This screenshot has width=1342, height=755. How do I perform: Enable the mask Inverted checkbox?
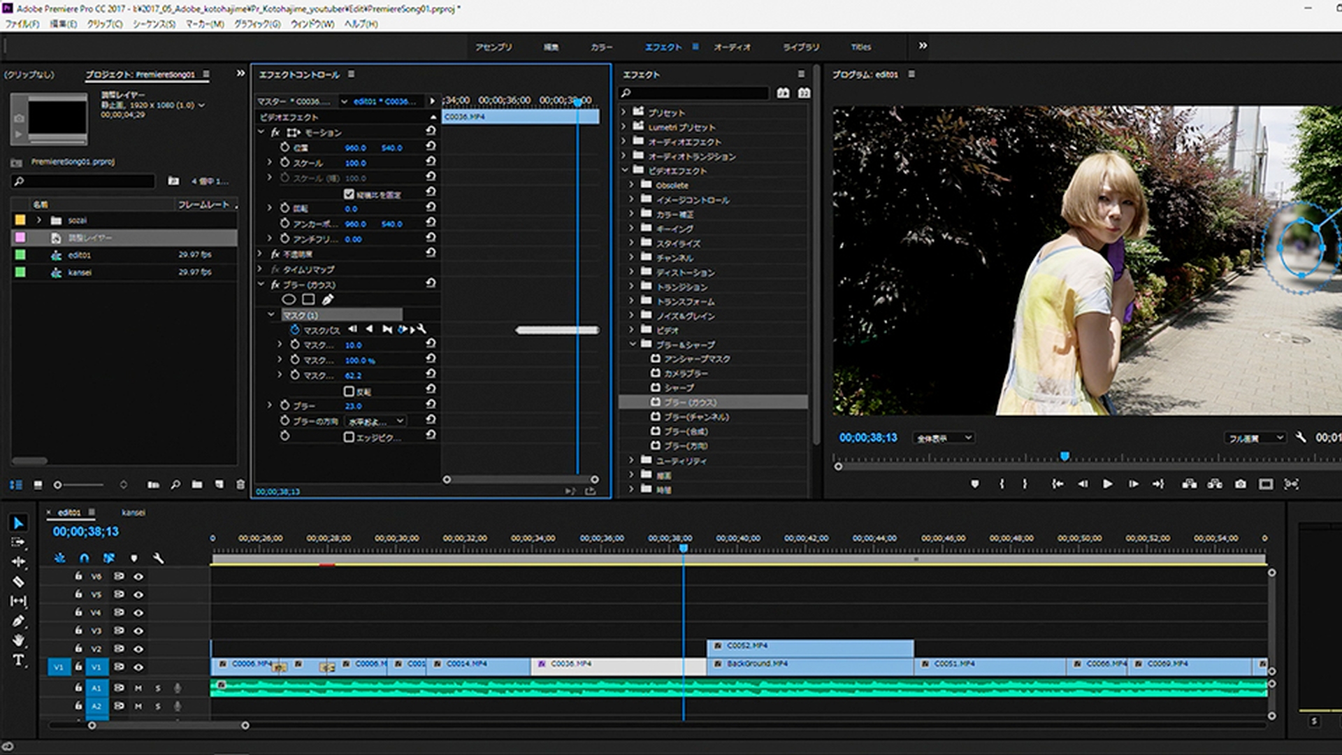point(349,391)
